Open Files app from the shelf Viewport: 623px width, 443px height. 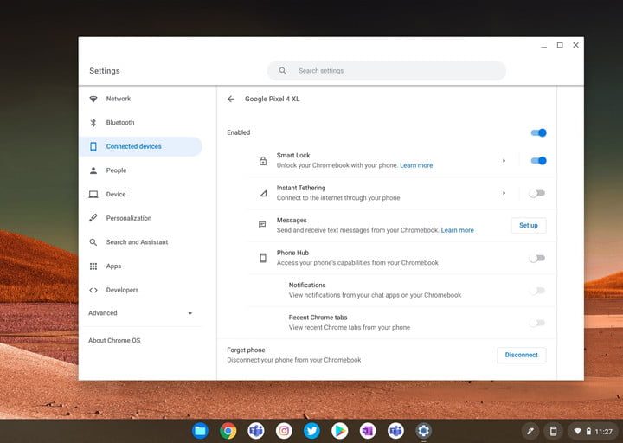[x=200, y=431]
